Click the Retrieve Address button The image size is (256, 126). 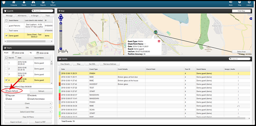pos(110,64)
